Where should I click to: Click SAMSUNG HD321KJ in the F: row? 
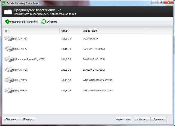[x=94, y=70]
